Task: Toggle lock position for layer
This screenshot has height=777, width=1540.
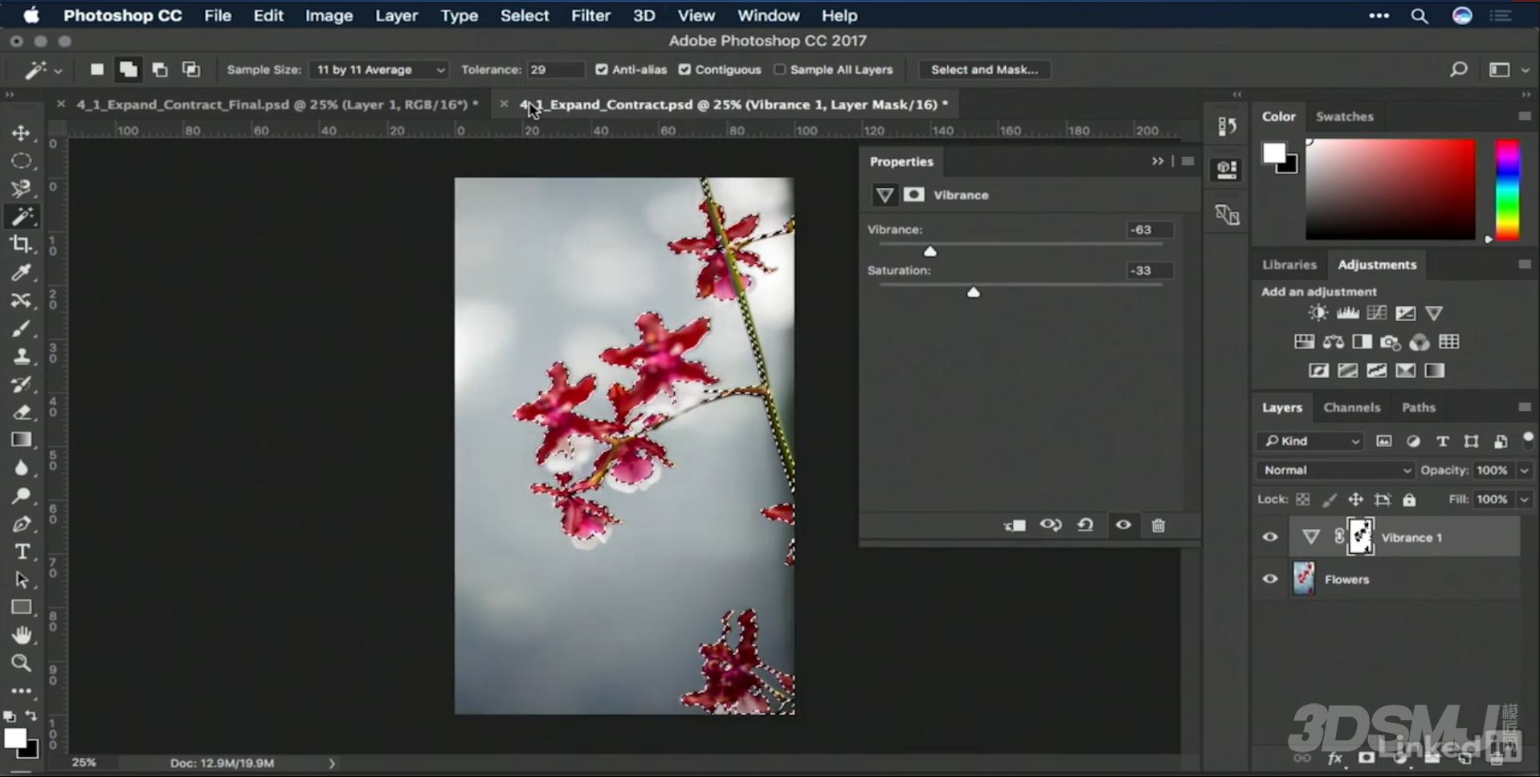Action: pos(1355,499)
